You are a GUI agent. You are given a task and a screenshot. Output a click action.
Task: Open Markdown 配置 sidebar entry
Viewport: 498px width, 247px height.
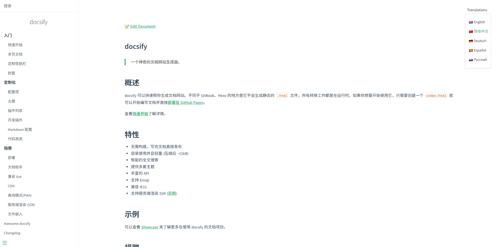[x=20, y=130]
